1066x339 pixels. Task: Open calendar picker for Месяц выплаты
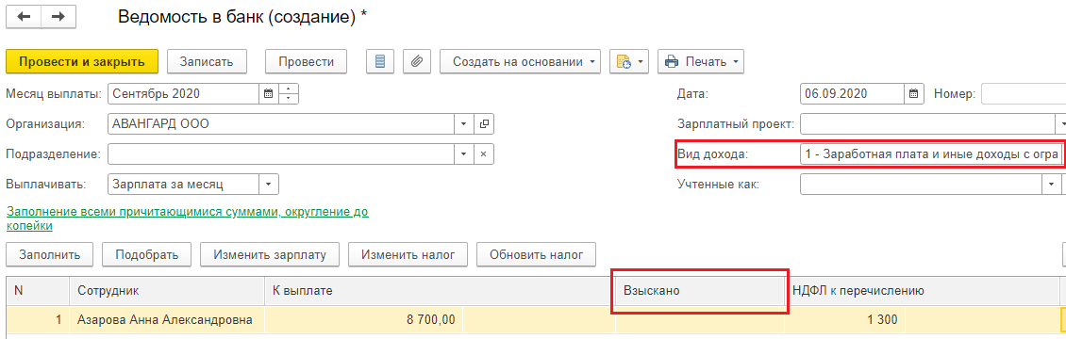coord(268,94)
